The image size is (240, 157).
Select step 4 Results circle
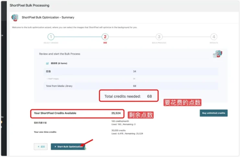coord(214,37)
